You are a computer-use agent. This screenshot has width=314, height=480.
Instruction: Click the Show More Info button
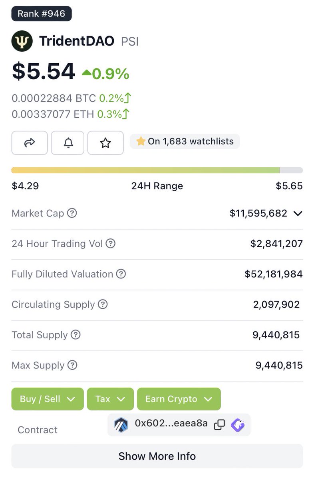tap(157, 456)
